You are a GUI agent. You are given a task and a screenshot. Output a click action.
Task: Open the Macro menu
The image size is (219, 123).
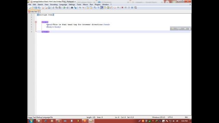(x=85, y=4)
